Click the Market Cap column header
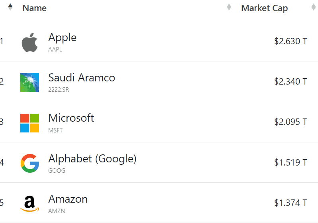 [x=264, y=8]
